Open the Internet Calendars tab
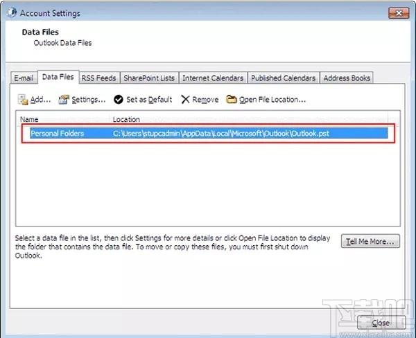Image resolution: width=416 pixels, height=338 pixels. (212, 78)
